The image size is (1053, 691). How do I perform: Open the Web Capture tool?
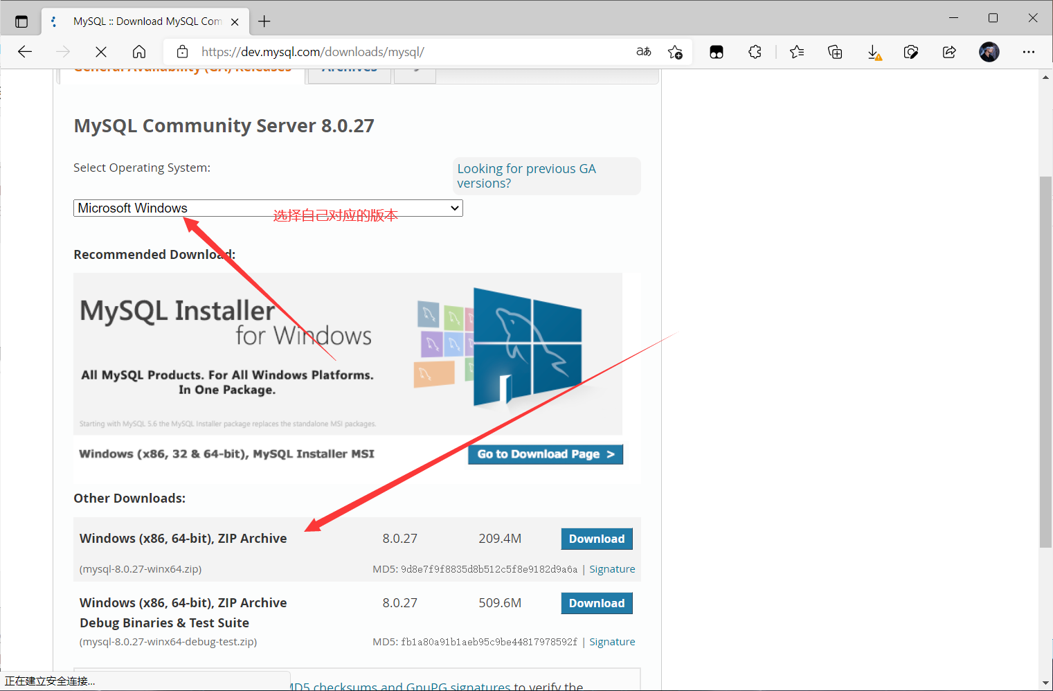coord(911,51)
